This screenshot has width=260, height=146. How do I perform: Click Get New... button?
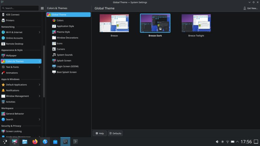click(x=250, y=8)
